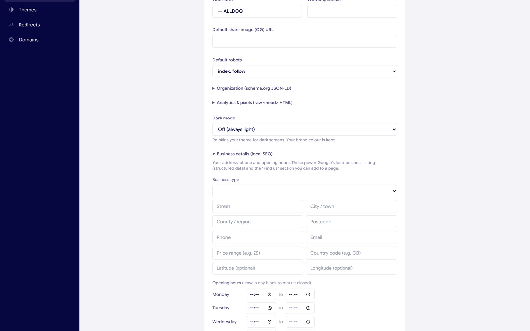Open the Business type dropdown

(304, 191)
